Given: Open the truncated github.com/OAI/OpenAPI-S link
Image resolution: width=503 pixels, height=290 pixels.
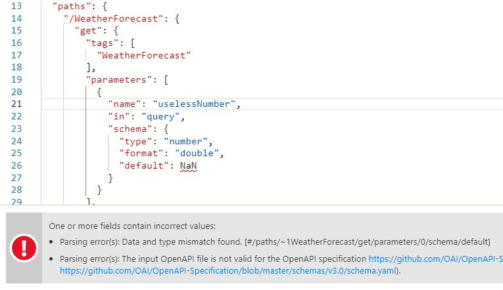Looking at the screenshot, I should click(436, 259).
